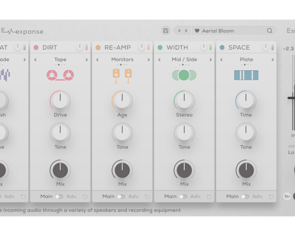This screenshot has height=236, width=295.
Task: Go to the previous preset
Action: coord(179,31)
